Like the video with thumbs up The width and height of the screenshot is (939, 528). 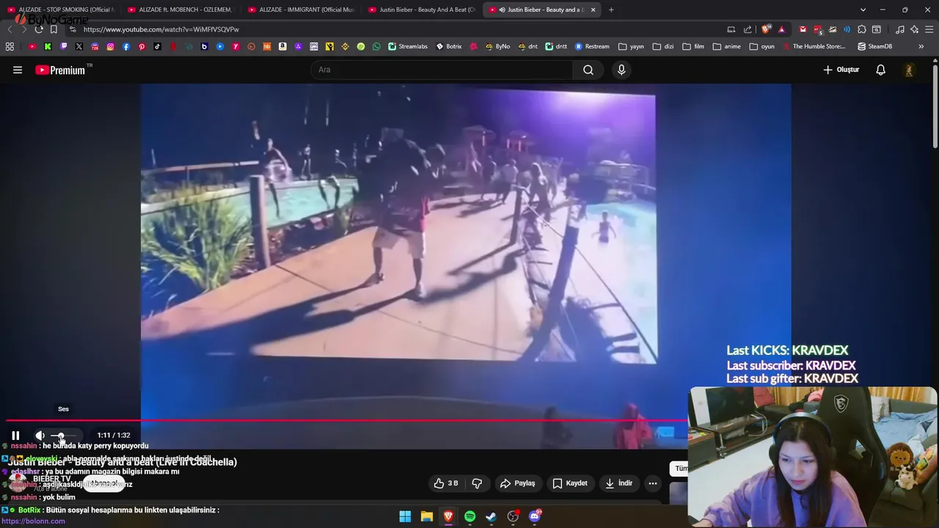(x=446, y=483)
